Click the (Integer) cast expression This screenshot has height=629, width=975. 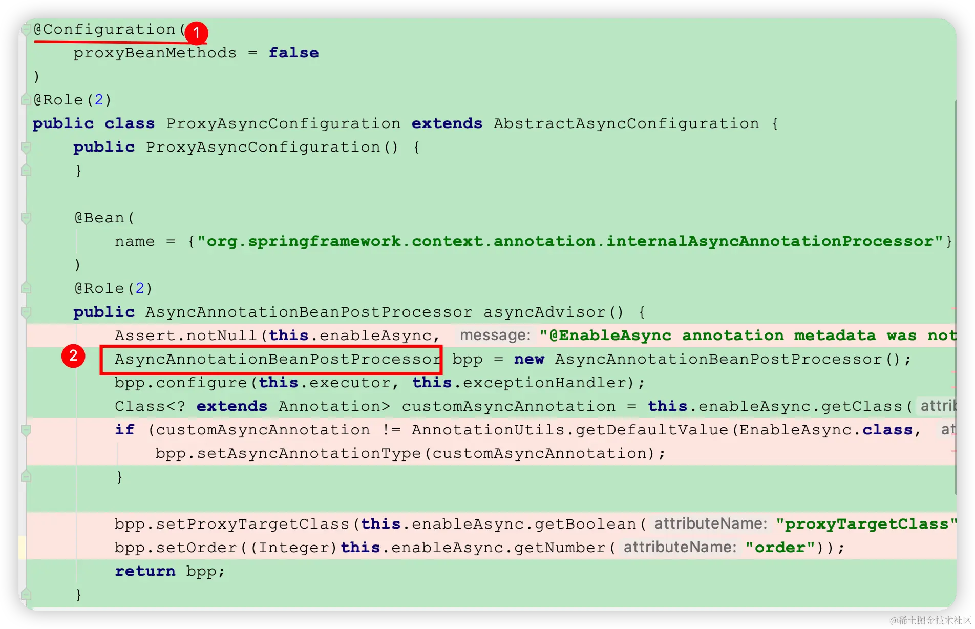click(x=293, y=548)
